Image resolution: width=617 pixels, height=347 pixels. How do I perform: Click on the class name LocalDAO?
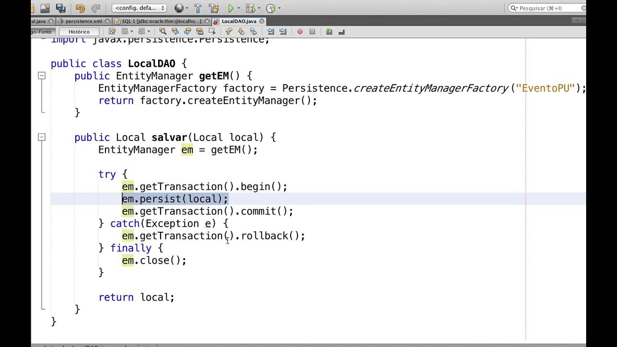pyautogui.click(x=151, y=64)
